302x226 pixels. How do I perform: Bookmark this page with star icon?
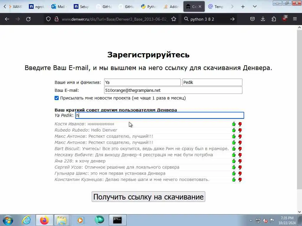[x=174, y=19]
